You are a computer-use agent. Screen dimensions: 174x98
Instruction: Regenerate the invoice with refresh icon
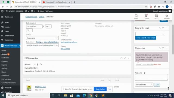coord(41,65)
